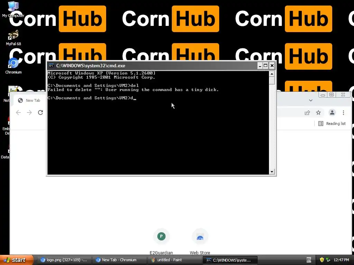Reload the Chromium page
354x265 pixels.
pos(40,112)
